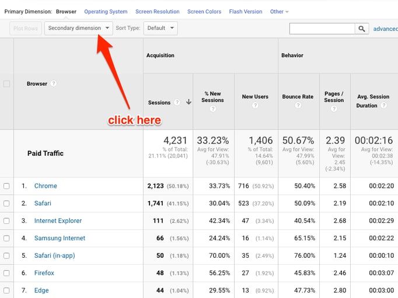
Task: Open Avg. Session Duration help icon
Action: (384, 105)
